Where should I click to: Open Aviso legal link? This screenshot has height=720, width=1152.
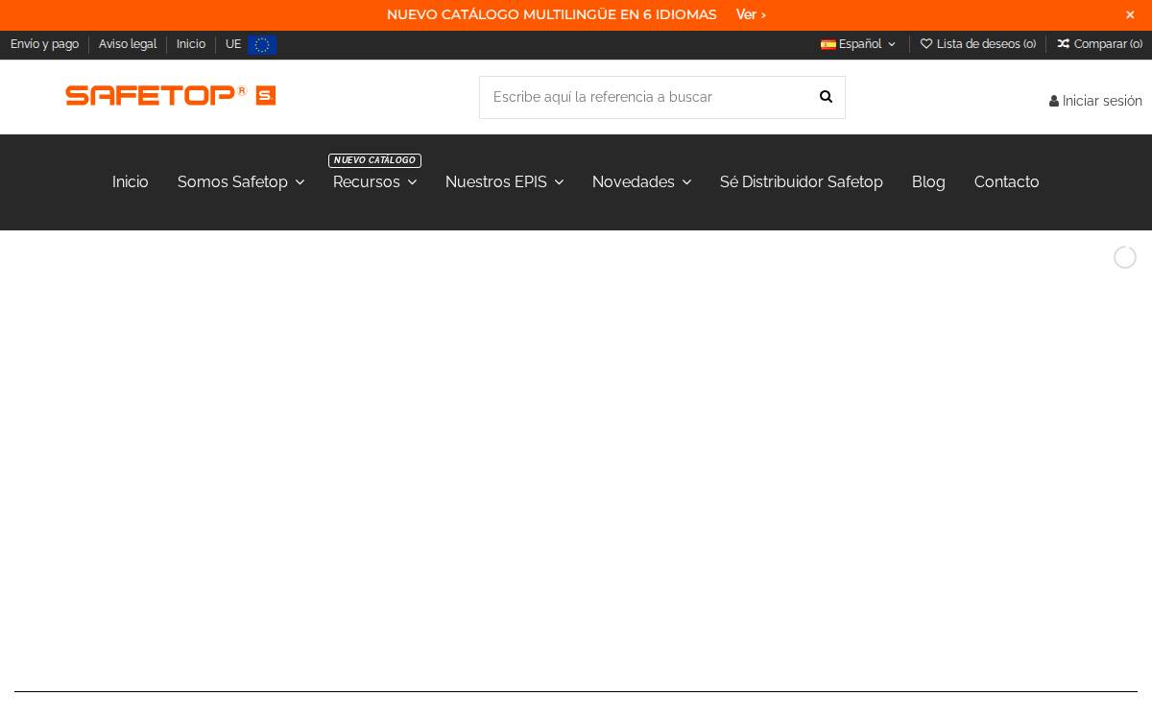click(x=128, y=44)
